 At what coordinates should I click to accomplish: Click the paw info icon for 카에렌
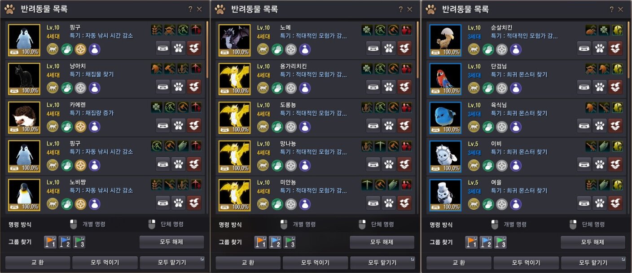click(179, 125)
